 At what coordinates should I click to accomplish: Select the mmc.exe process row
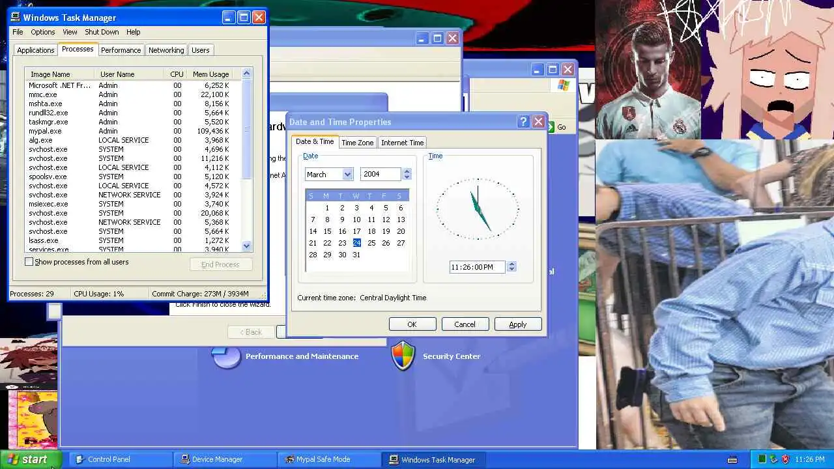[x=133, y=94]
